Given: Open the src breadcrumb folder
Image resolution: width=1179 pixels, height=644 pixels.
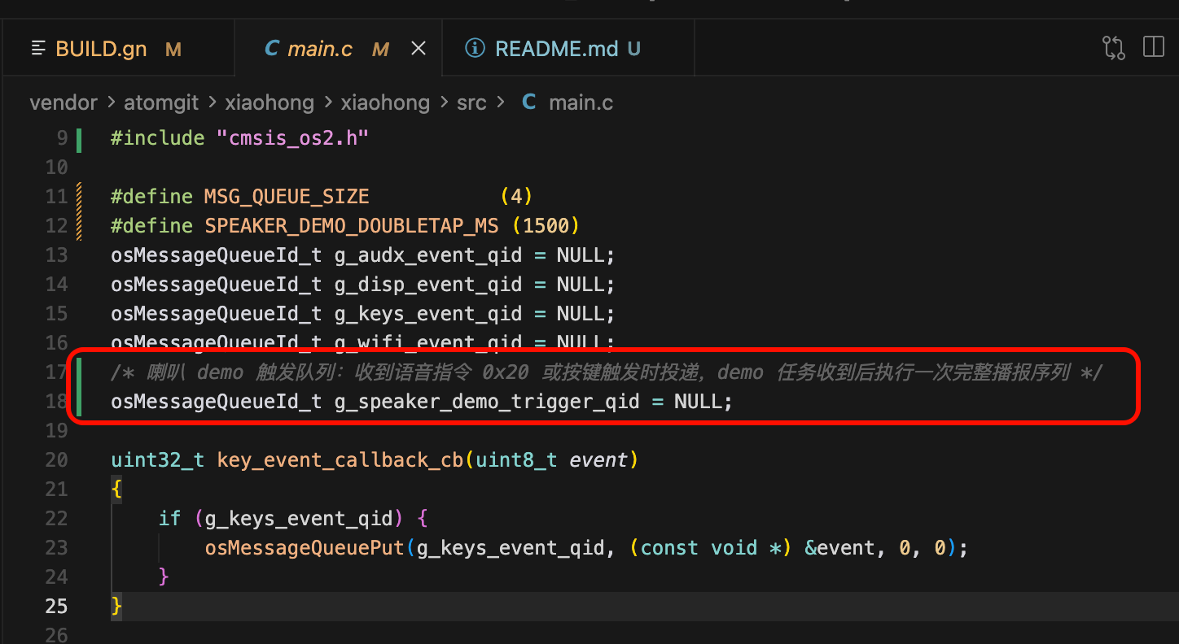Looking at the screenshot, I should tap(471, 103).
